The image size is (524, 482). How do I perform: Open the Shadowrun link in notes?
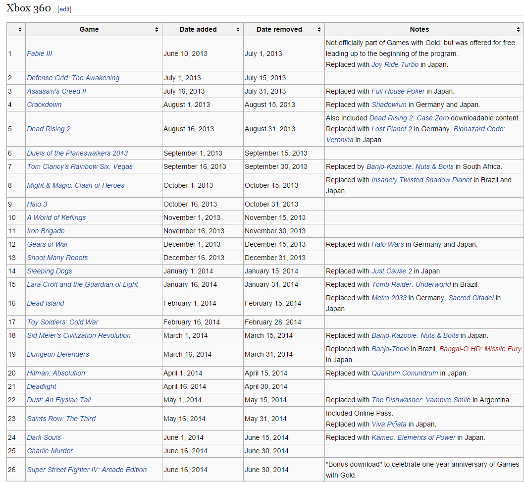tap(389, 105)
